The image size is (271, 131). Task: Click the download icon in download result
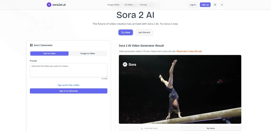[142, 128]
